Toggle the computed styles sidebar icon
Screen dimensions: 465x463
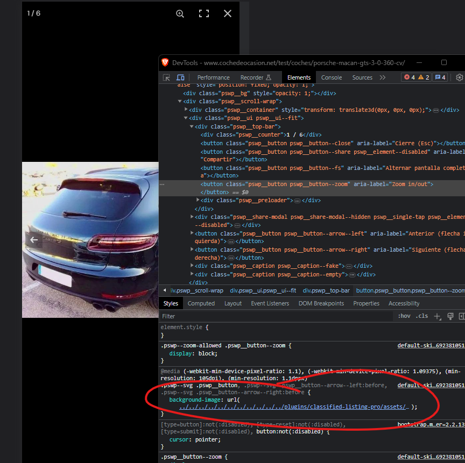[461, 316]
